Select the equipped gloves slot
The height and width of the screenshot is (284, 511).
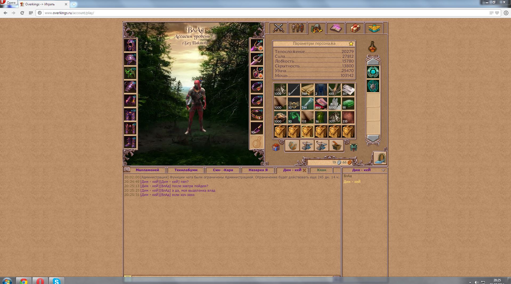click(130, 101)
